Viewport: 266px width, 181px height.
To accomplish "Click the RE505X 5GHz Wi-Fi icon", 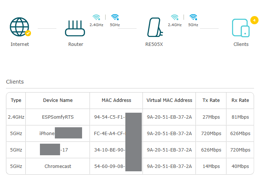I will [193, 17].
